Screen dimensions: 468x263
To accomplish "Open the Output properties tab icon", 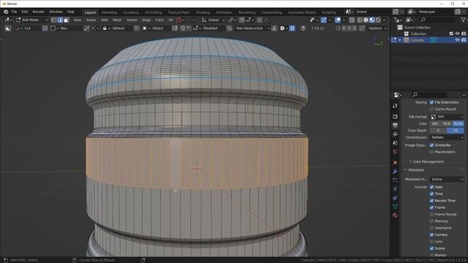I will pyautogui.click(x=395, y=125).
